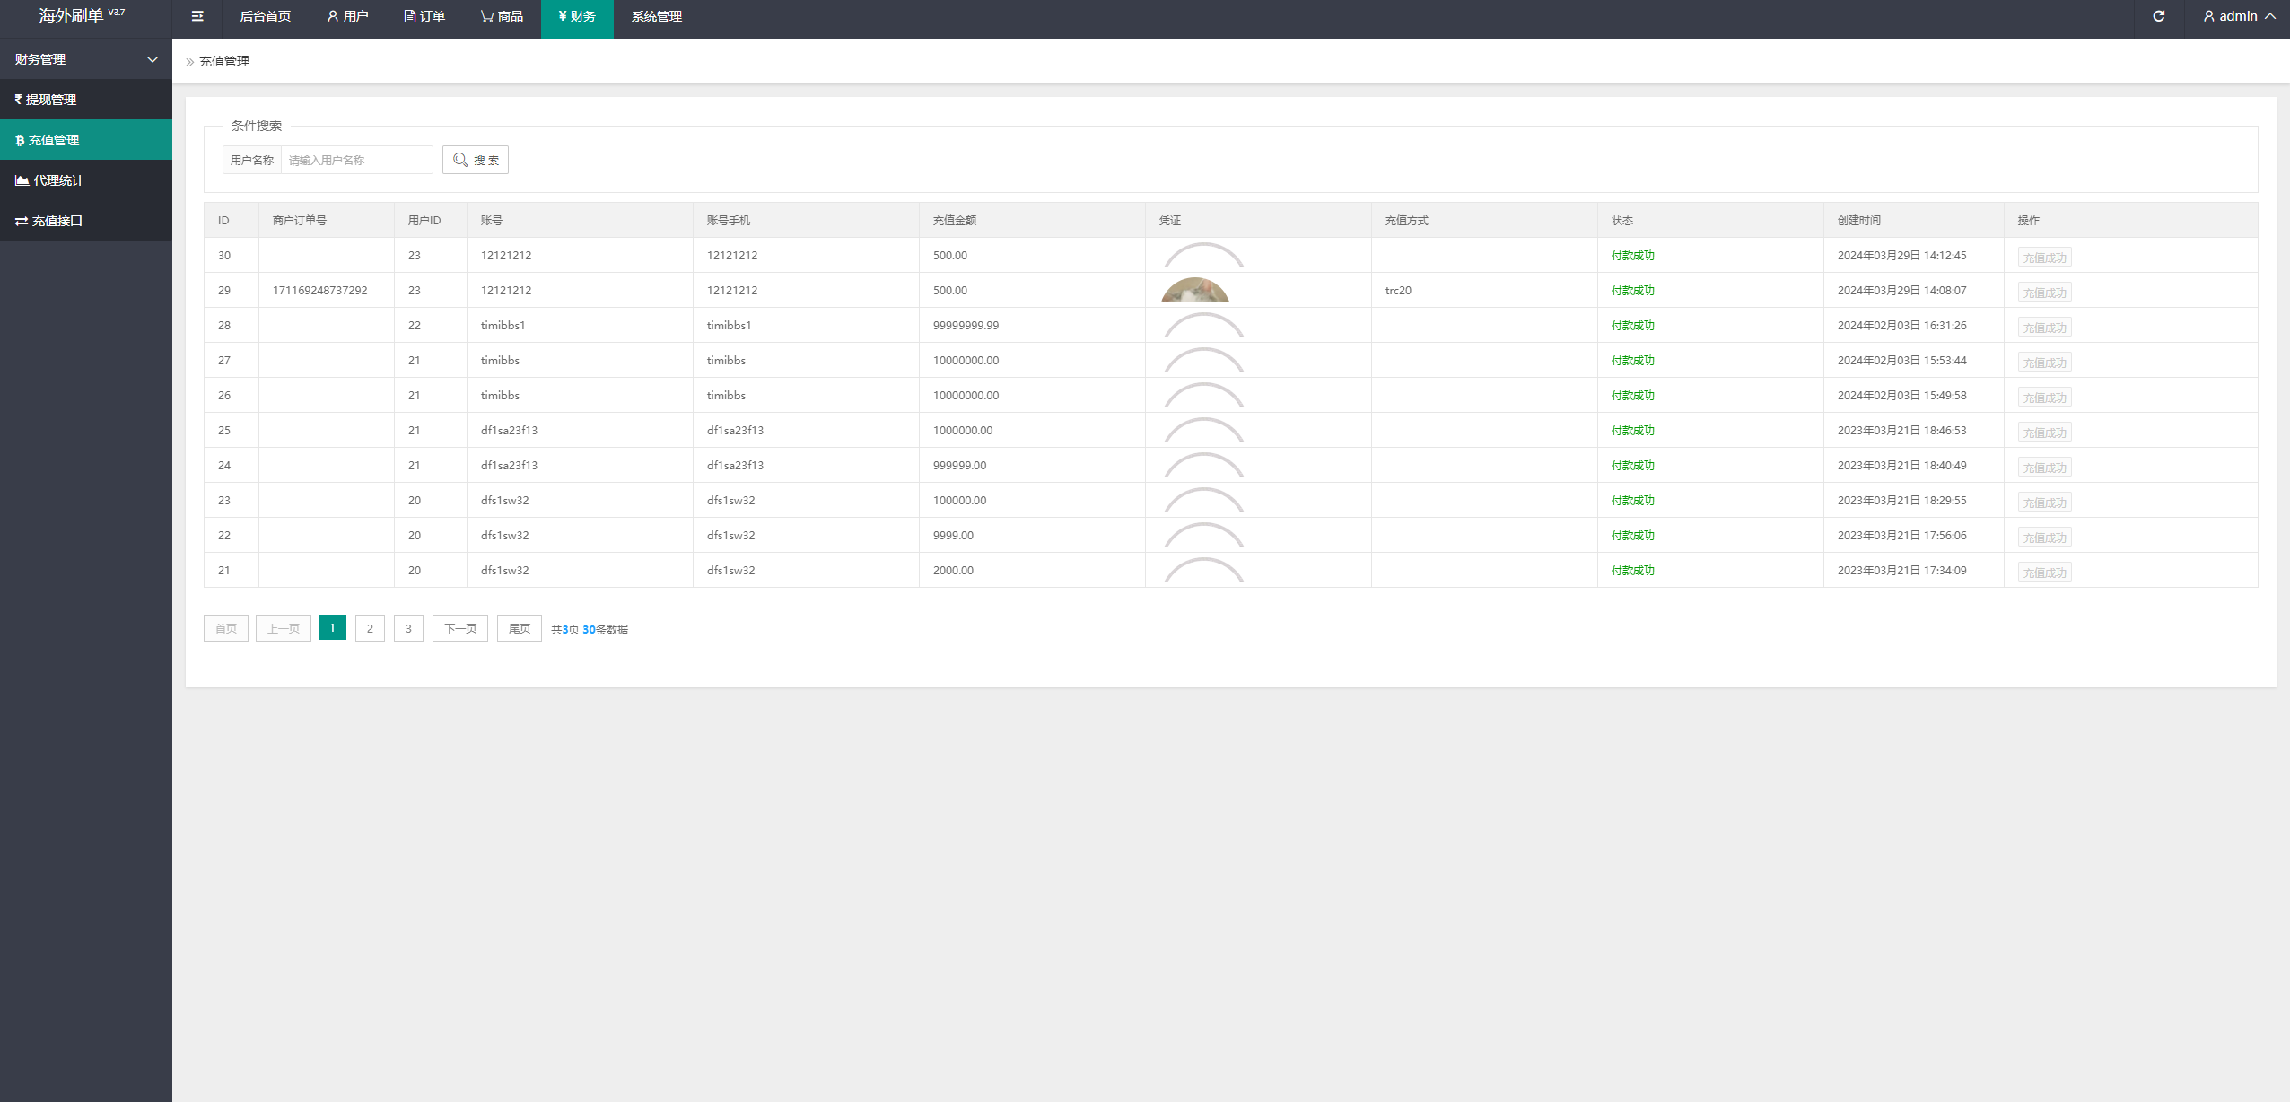Viewport: 2290px width, 1102px height.
Task: Go to 后台首页 dashboard
Action: click(265, 16)
